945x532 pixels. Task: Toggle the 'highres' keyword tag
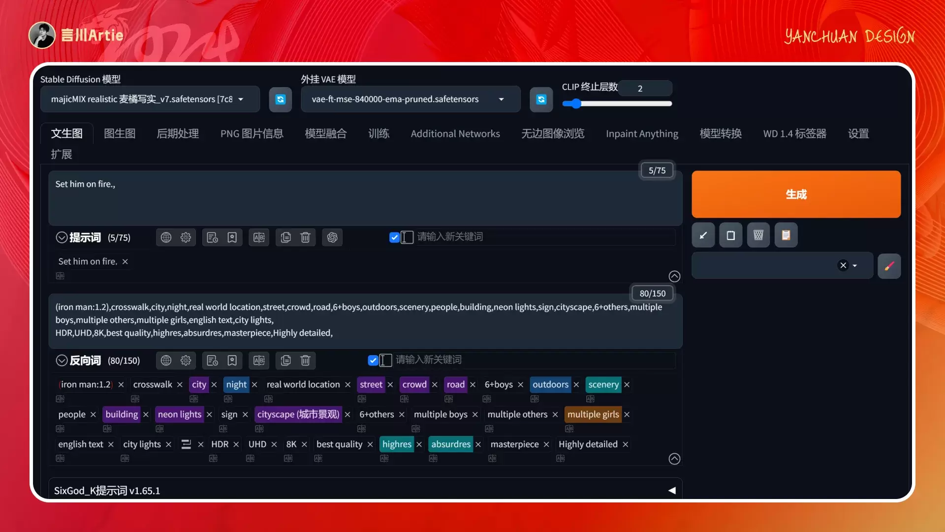pyautogui.click(x=397, y=444)
